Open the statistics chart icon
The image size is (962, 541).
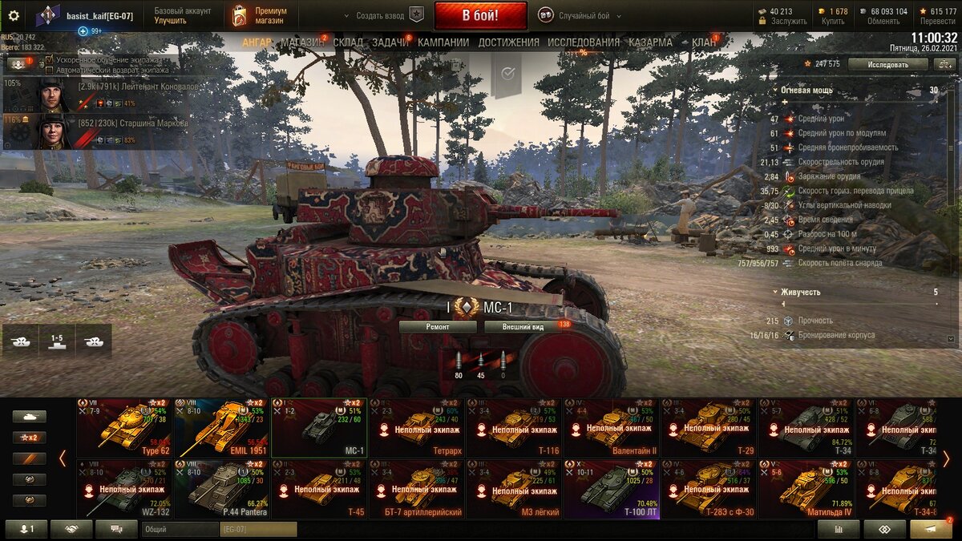tap(839, 529)
